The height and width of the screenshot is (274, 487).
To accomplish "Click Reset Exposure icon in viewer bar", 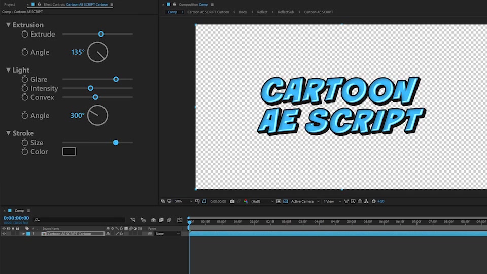I will pos(374,201).
